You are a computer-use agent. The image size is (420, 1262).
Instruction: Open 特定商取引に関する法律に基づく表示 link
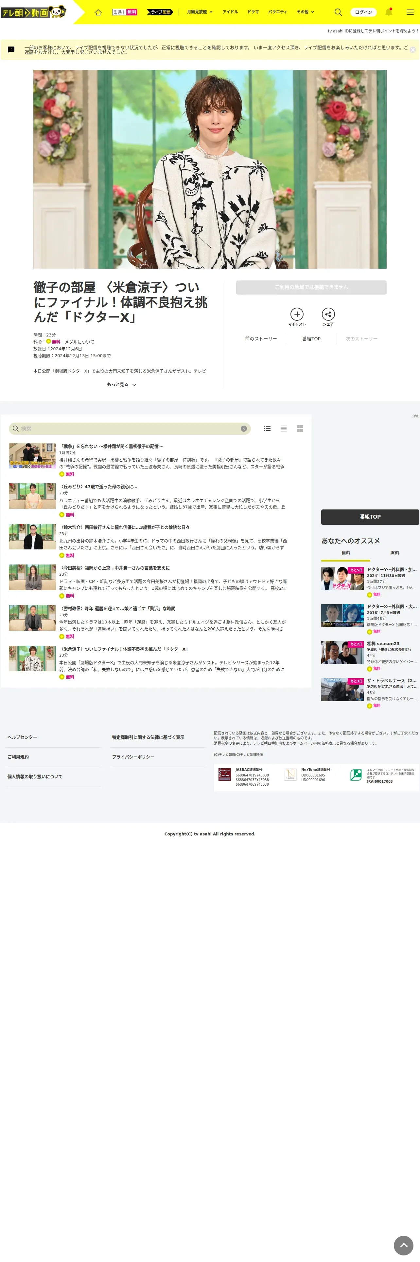click(x=148, y=737)
